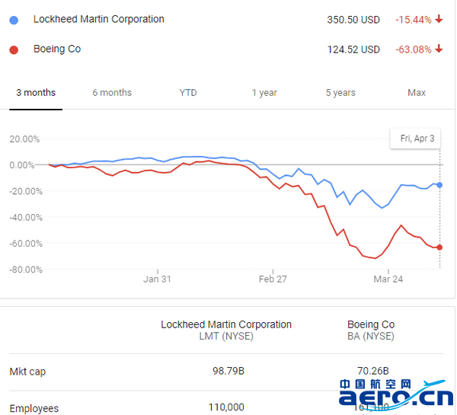Screen dimensions: 457x415
Task: Click the -40.00% axis label
Action: 26,218
